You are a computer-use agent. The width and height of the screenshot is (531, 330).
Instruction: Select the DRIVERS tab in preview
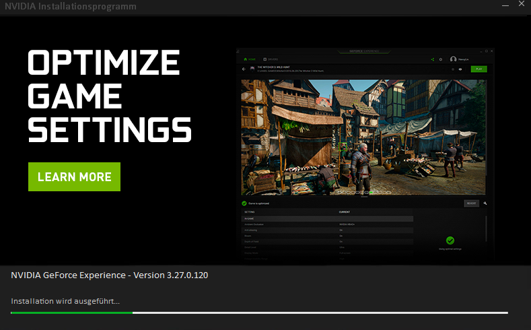[x=271, y=59]
